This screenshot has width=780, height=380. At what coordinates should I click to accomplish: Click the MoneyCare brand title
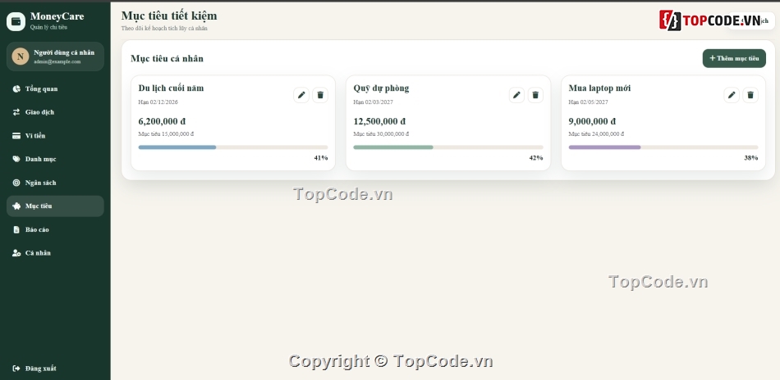57,16
